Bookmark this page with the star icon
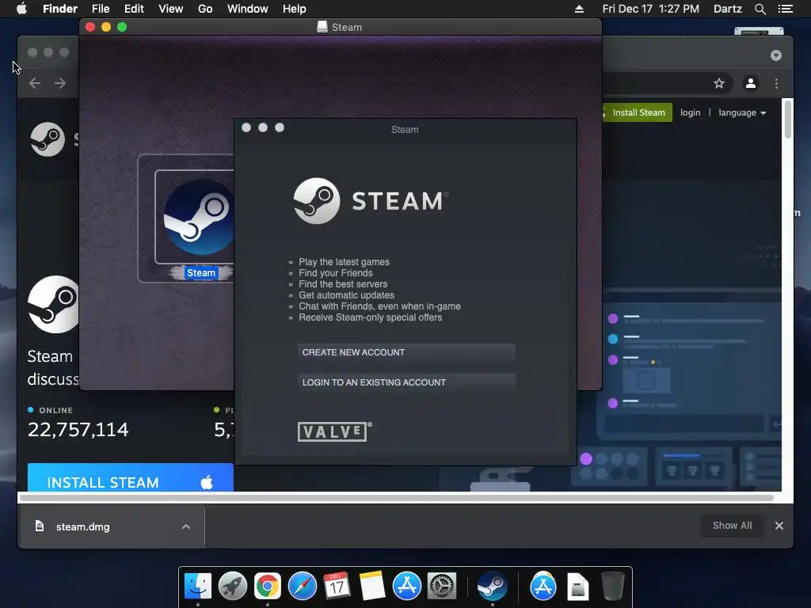The height and width of the screenshot is (608, 811). (x=719, y=83)
